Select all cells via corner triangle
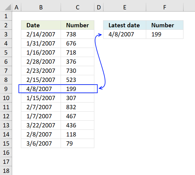 pyautogui.click(x=8, y=7)
